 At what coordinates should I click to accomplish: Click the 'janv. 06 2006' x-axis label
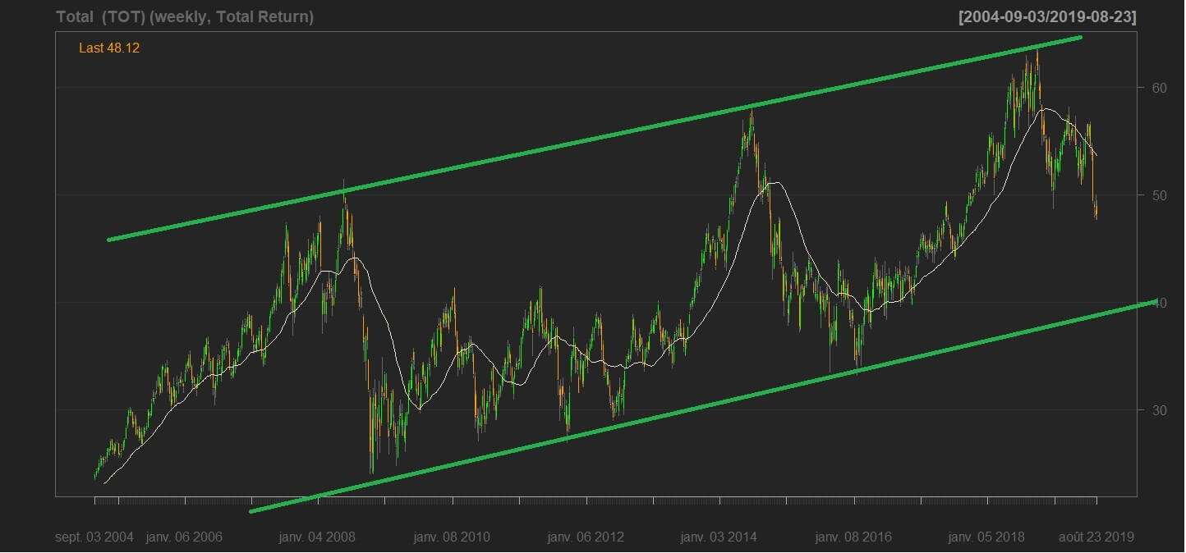(x=184, y=537)
